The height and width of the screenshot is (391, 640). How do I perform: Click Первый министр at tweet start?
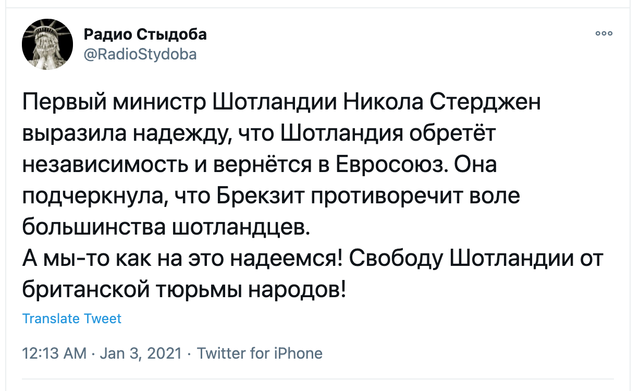[x=115, y=102]
